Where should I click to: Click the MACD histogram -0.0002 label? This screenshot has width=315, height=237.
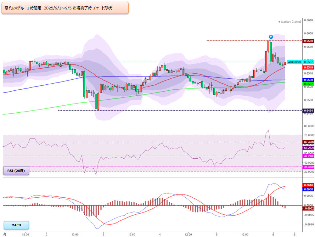coord(308,208)
